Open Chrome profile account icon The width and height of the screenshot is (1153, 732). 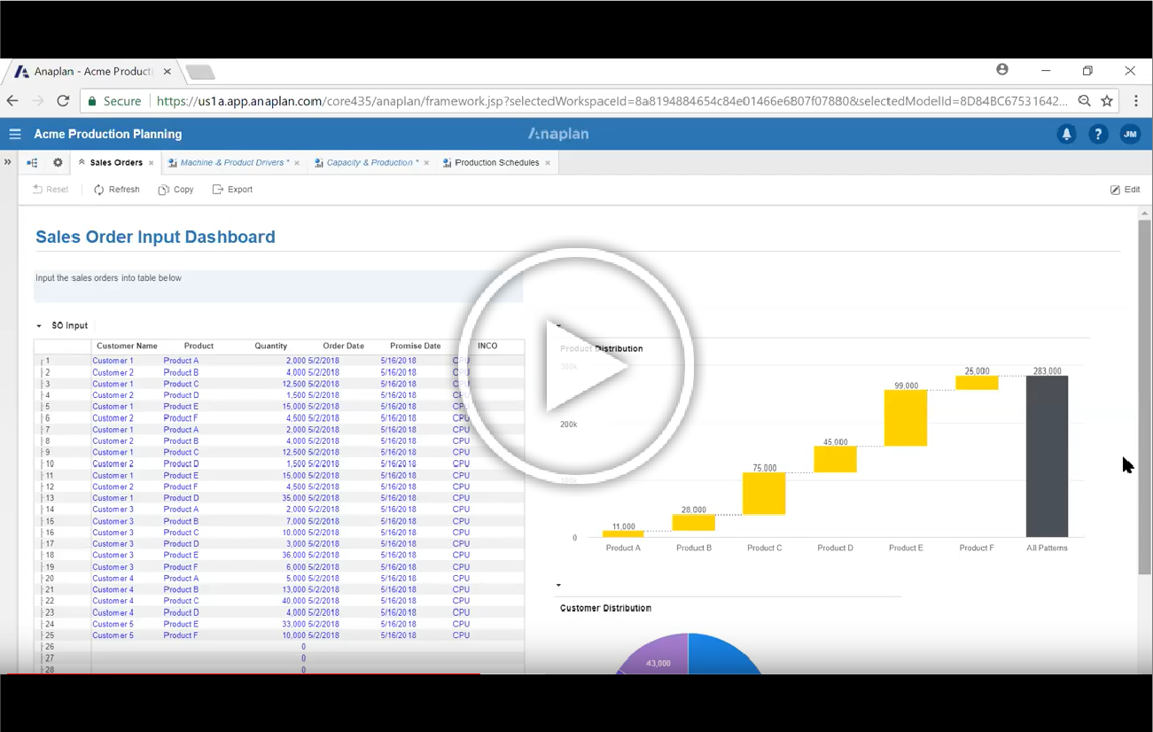tap(1002, 70)
